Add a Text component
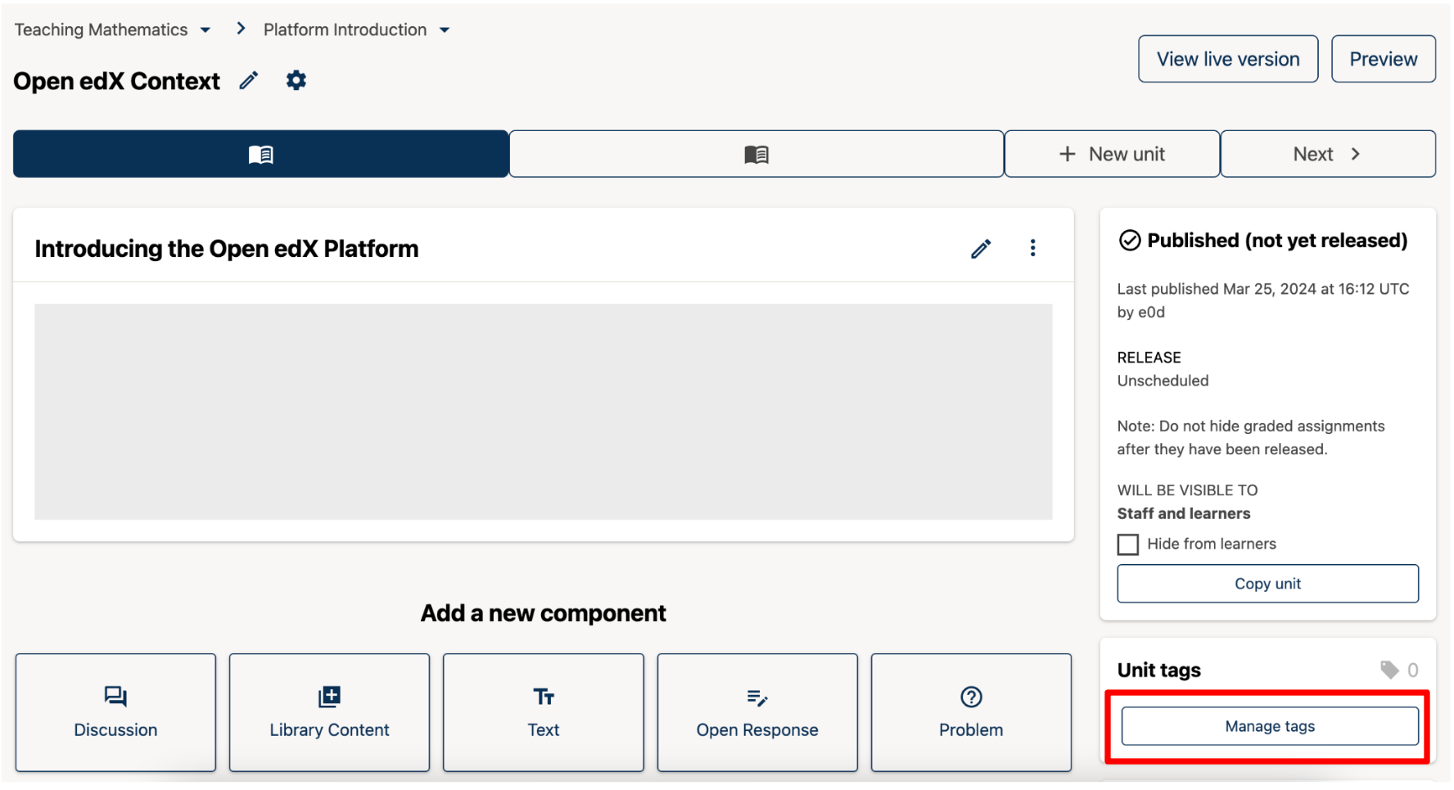The height and width of the screenshot is (790, 1454). 544,712
